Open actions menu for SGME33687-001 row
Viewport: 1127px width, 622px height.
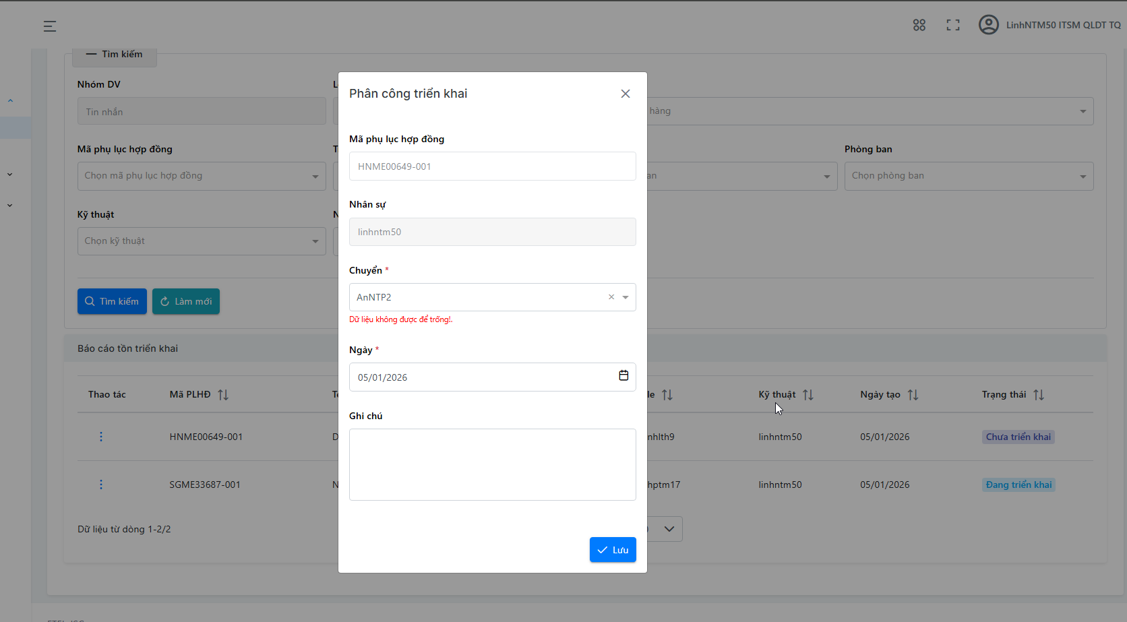coord(101,485)
